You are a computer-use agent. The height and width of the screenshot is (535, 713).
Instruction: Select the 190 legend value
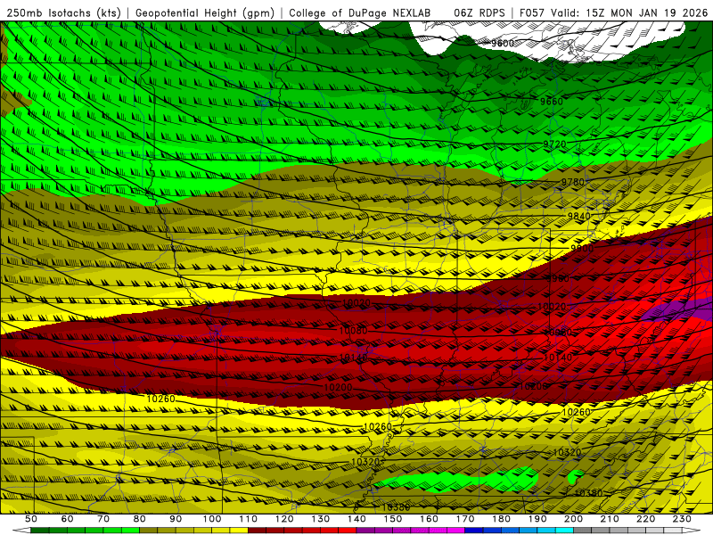click(537, 519)
